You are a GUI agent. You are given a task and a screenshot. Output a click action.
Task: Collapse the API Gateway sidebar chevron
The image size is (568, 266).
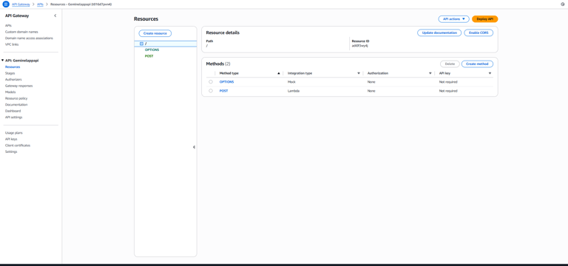(x=55, y=16)
